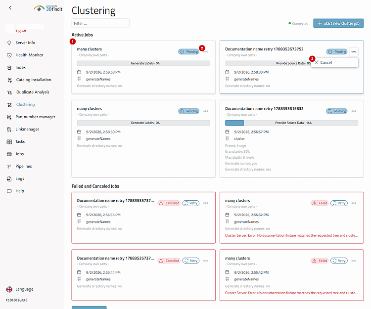The height and width of the screenshot is (309, 371).
Task: Open more options for cancelled 2:55:44 PM job
Action: [x=206, y=261]
